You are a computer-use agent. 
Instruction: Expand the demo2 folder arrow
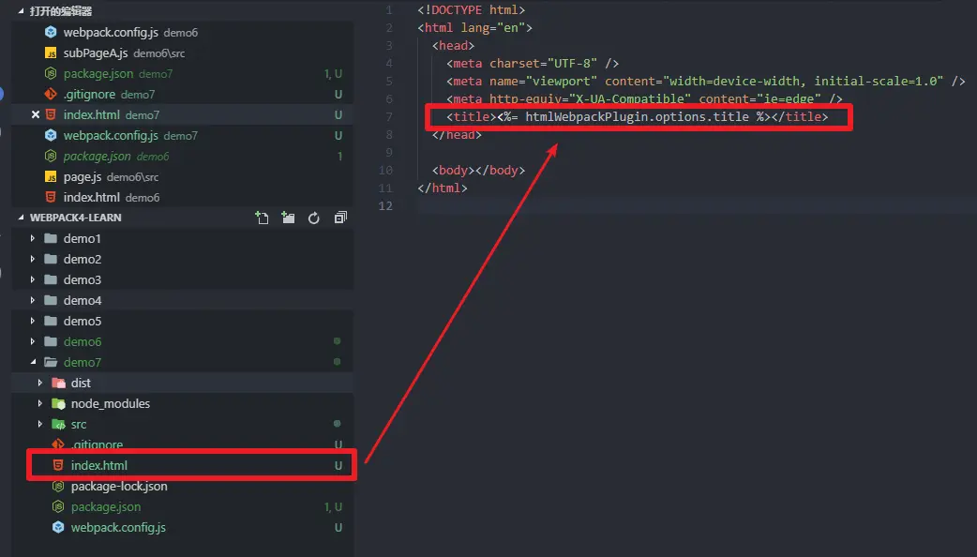pyautogui.click(x=33, y=259)
